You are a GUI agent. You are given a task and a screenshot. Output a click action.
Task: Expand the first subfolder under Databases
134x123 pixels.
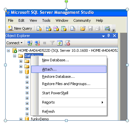[x=21, y=61]
